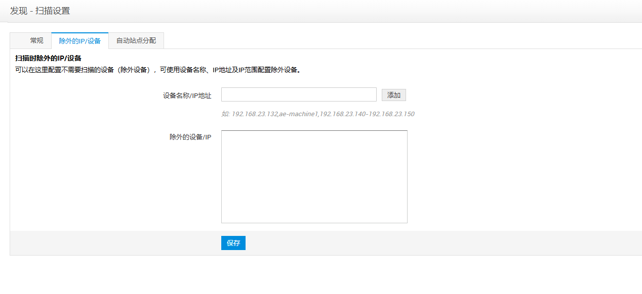Screen dimensions: 642x294
Task: Switch to the 常规 tab
Action: click(x=36, y=40)
